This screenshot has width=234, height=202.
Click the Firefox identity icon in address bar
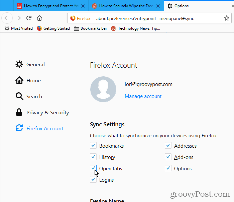(x=80, y=18)
